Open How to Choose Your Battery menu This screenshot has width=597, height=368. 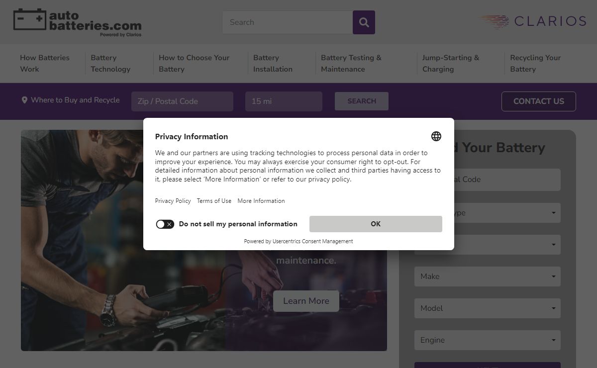click(194, 64)
